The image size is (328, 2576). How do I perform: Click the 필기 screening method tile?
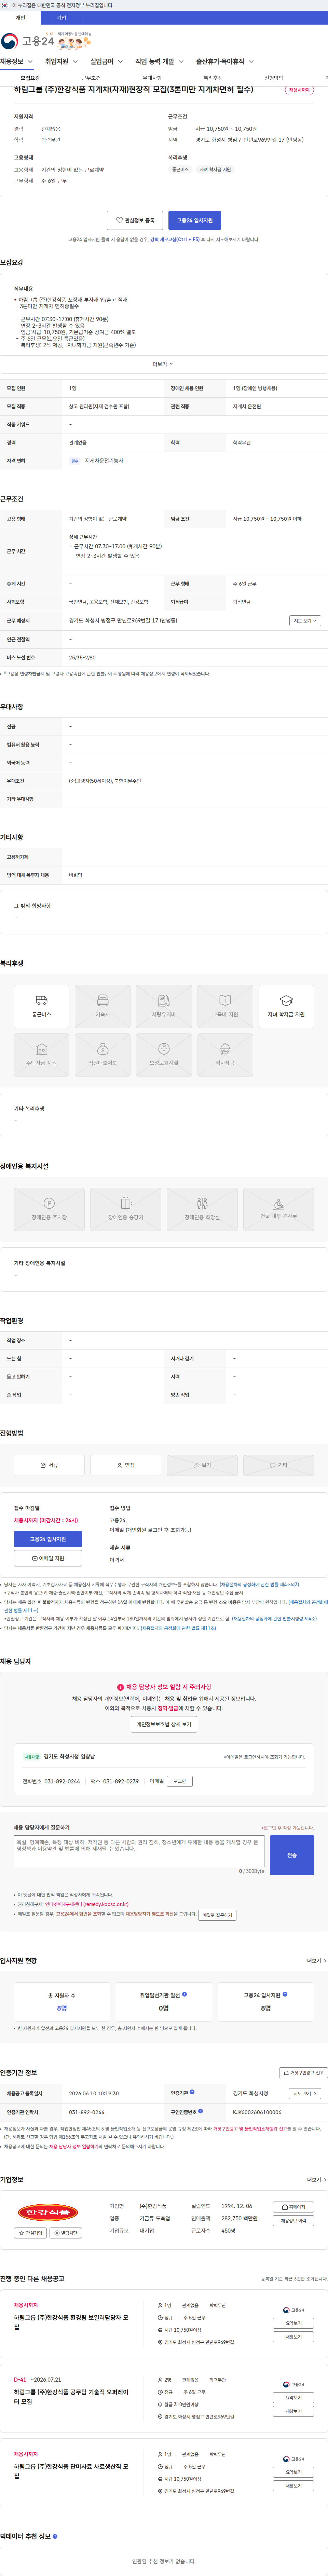tap(202, 1465)
